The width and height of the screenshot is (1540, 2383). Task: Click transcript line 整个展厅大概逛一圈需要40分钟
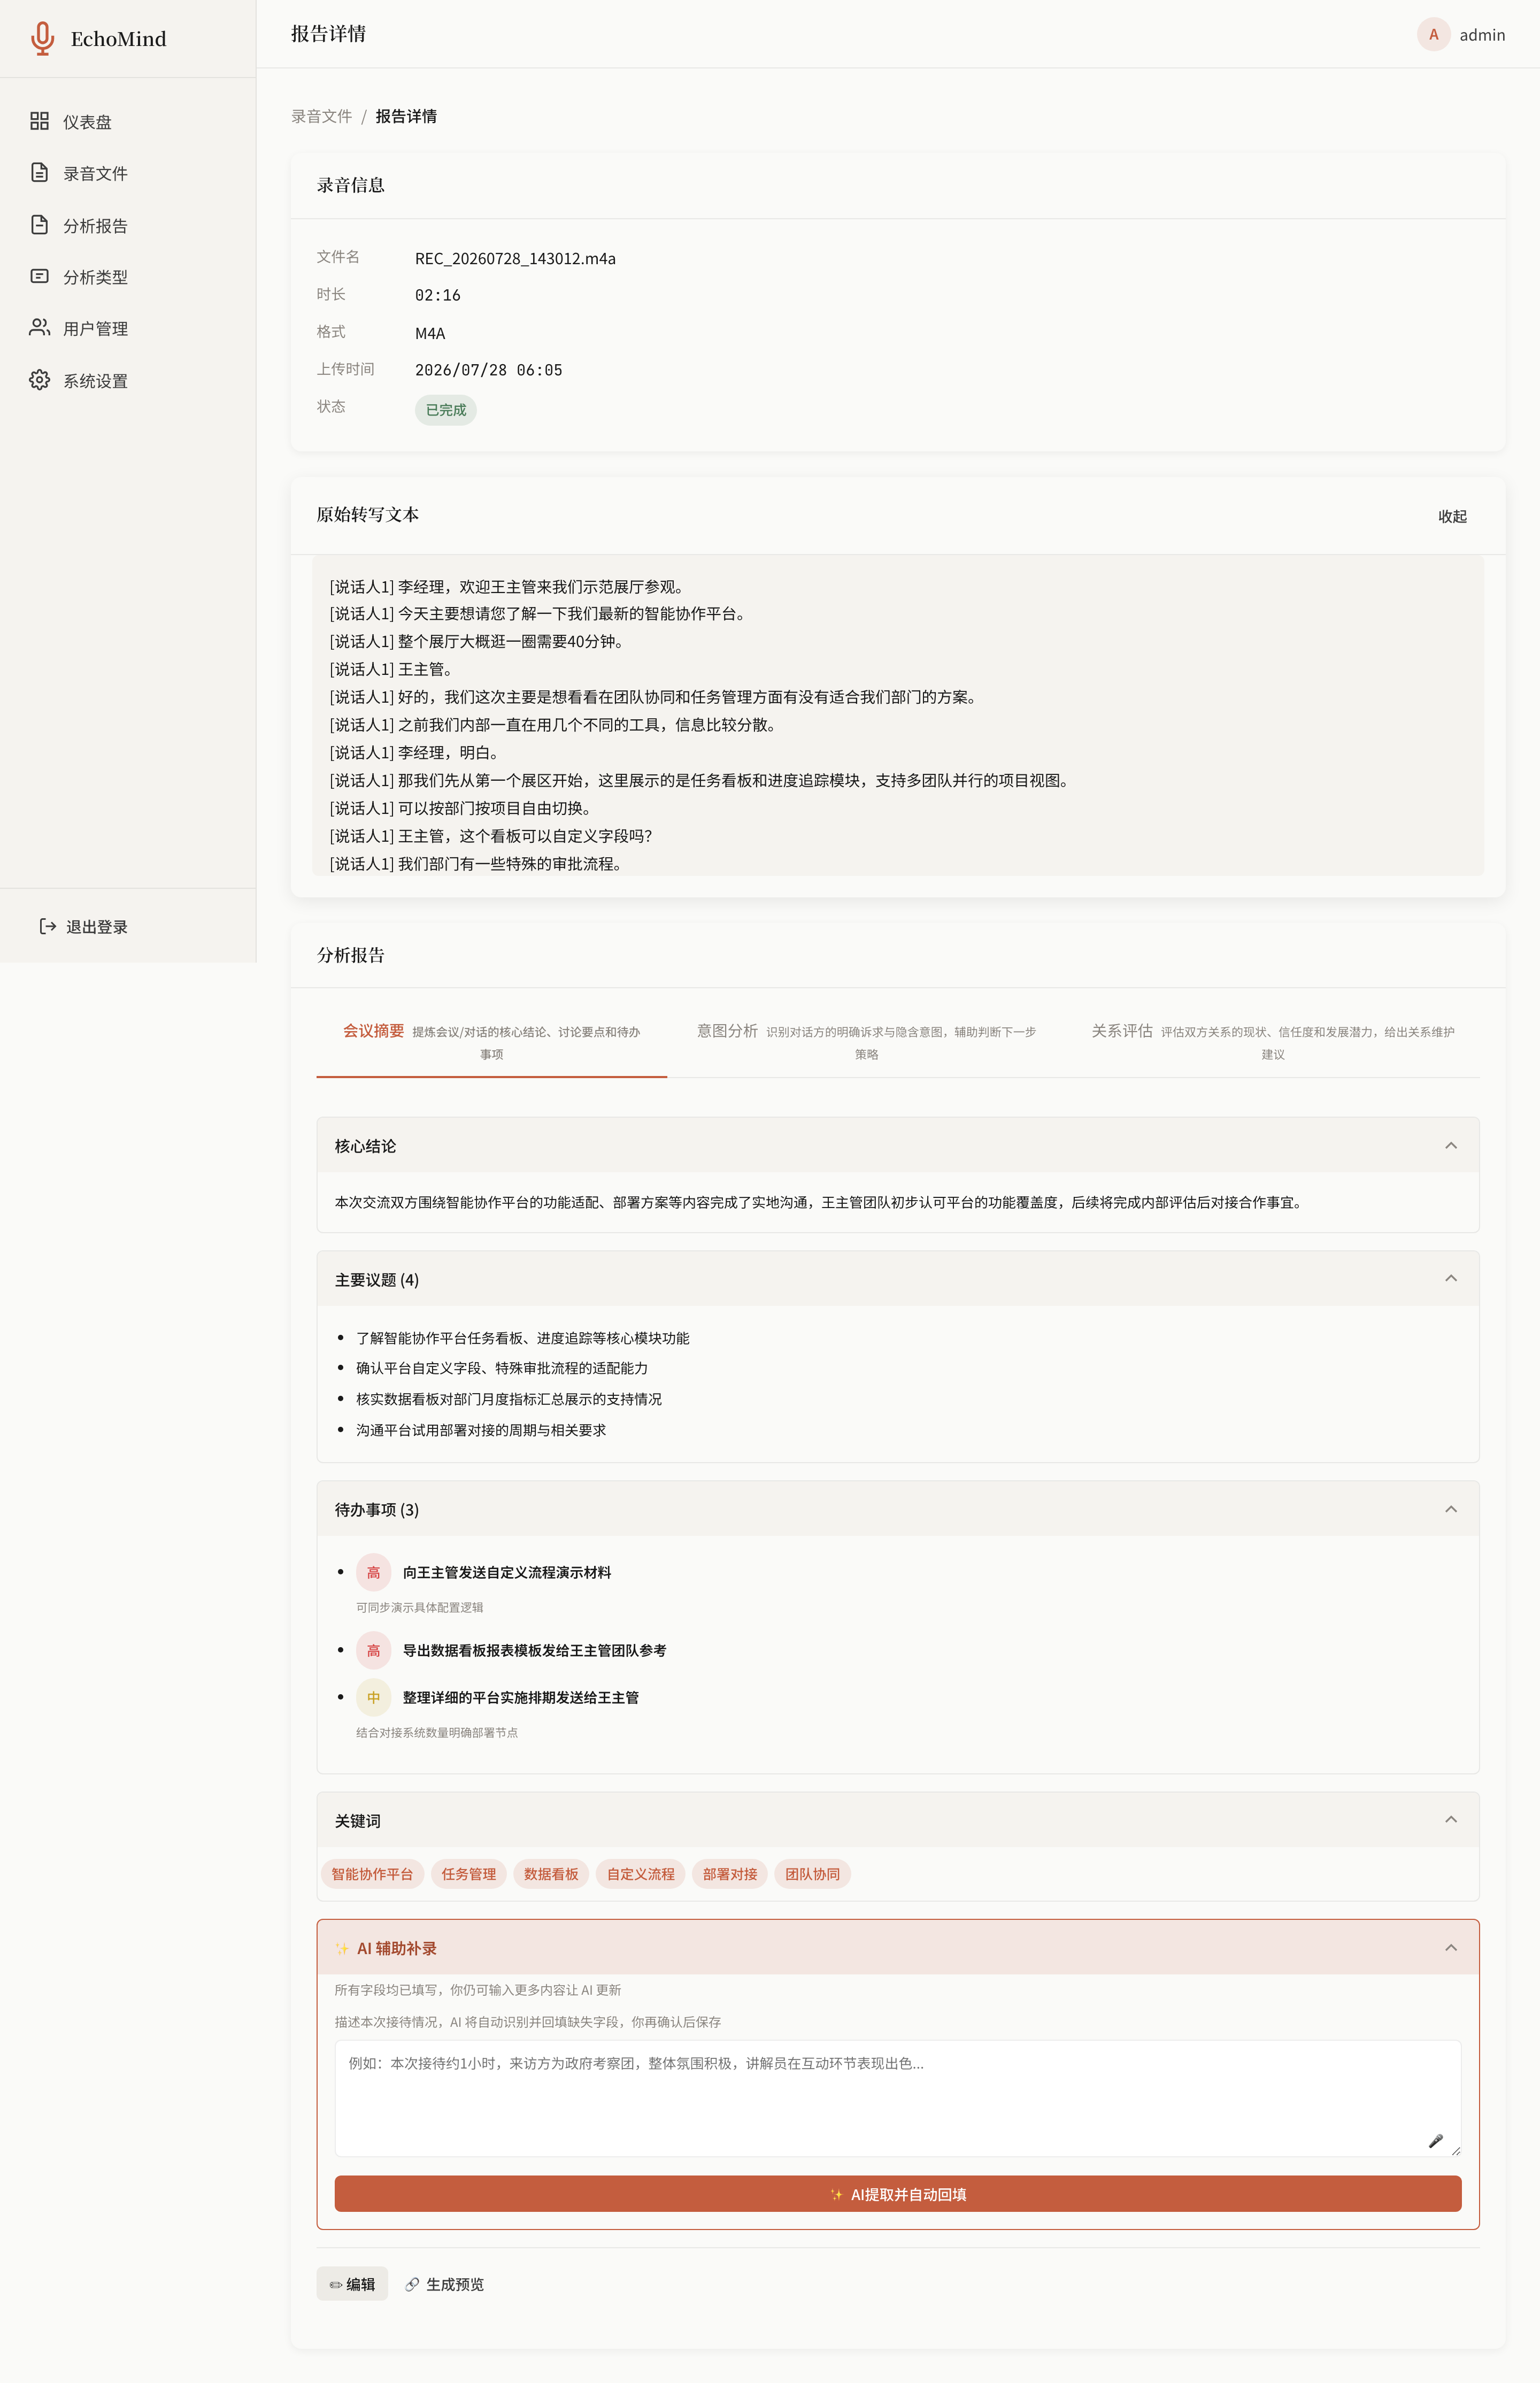point(477,641)
